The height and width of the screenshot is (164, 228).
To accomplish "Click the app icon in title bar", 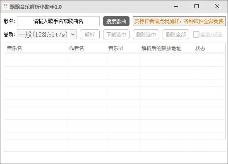I will (6, 7).
